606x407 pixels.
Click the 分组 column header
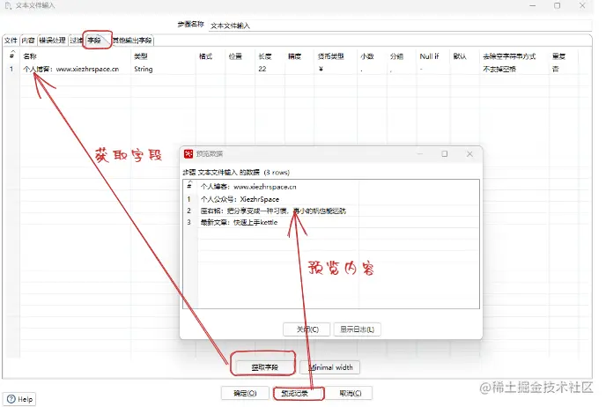[402, 56]
